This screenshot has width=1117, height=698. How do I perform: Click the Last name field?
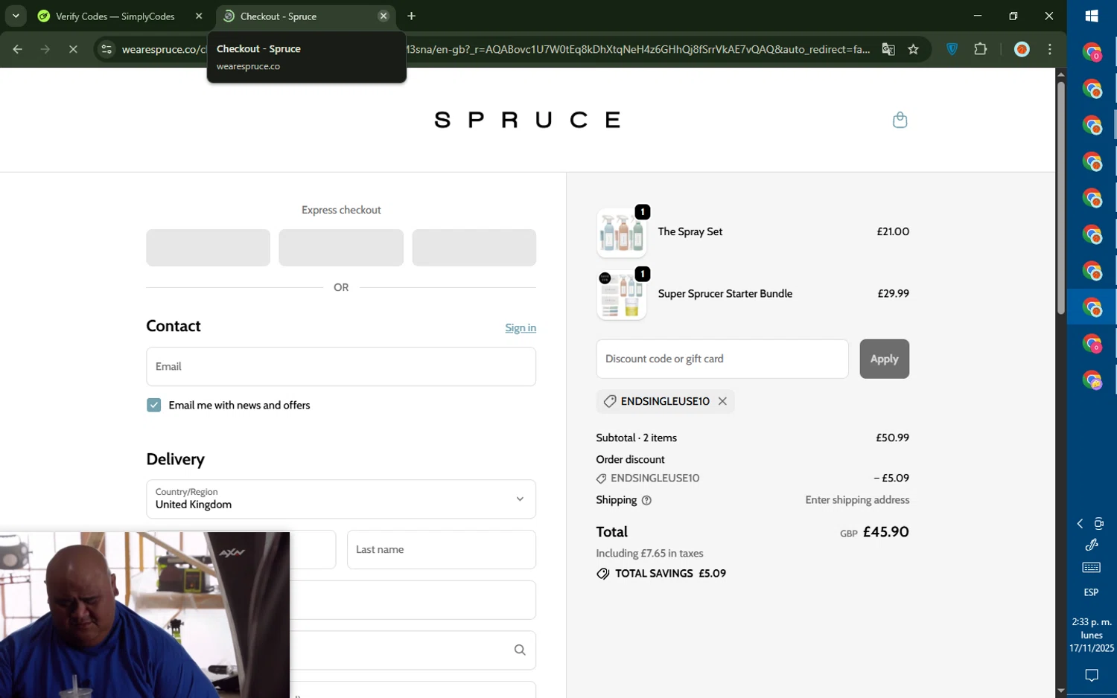[x=441, y=550]
